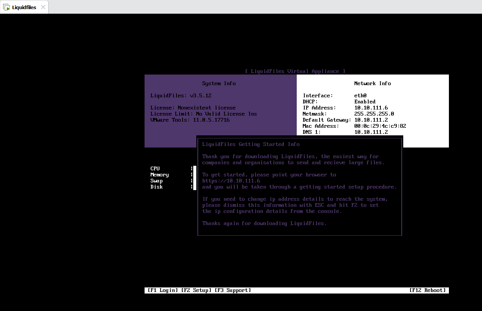
Task: Click the 'License: Nonexistent license' line
Action: pos(193,108)
